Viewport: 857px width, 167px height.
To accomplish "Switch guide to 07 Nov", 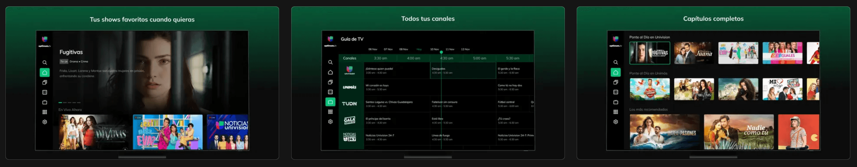I will point(388,49).
